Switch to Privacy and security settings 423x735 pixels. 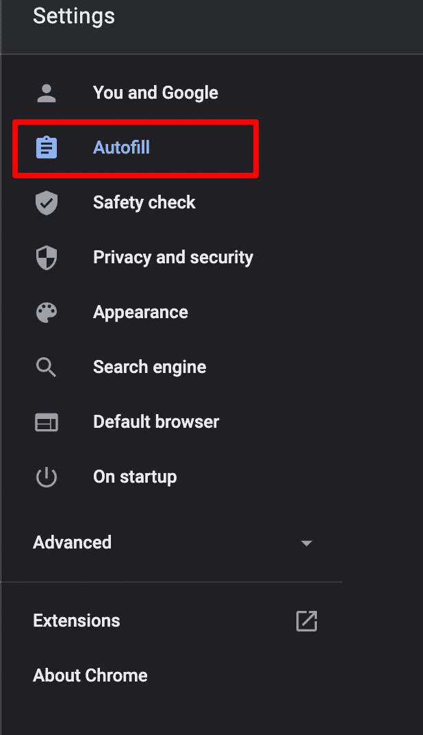coord(172,257)
